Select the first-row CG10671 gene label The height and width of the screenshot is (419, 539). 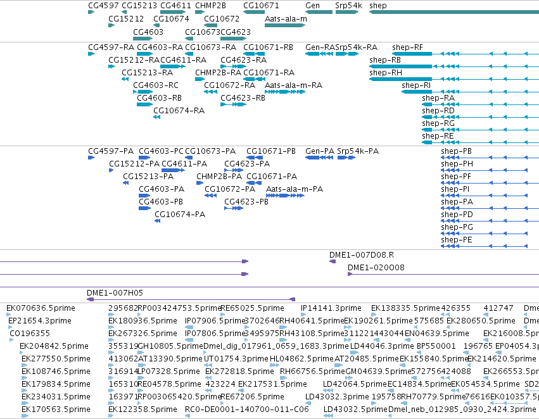pyautogui.click(x=261, y=6)
